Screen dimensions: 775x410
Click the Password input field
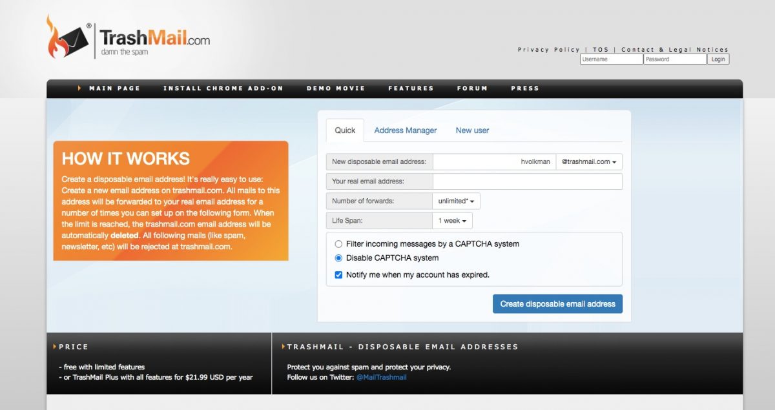[x=674, y=59]
